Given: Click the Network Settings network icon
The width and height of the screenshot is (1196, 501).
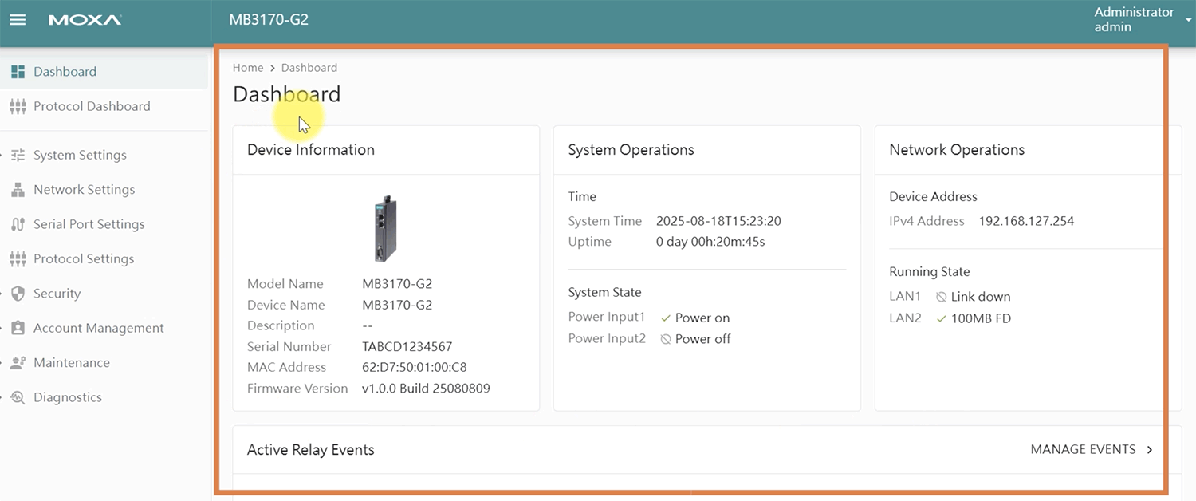Looking at the screenshot, I should click(x=17, y=189).
